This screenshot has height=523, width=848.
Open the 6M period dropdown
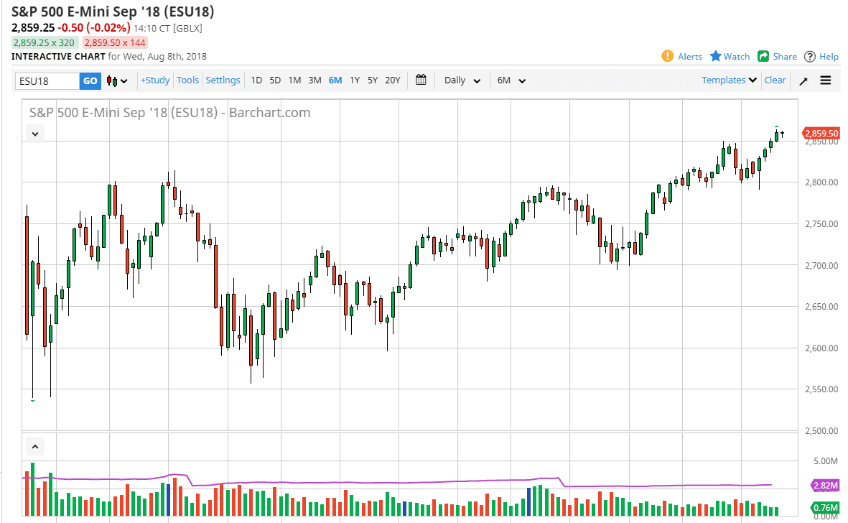point(511,80)
